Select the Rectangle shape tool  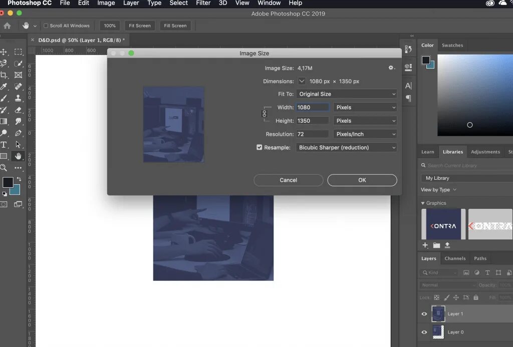click(4, 156)
